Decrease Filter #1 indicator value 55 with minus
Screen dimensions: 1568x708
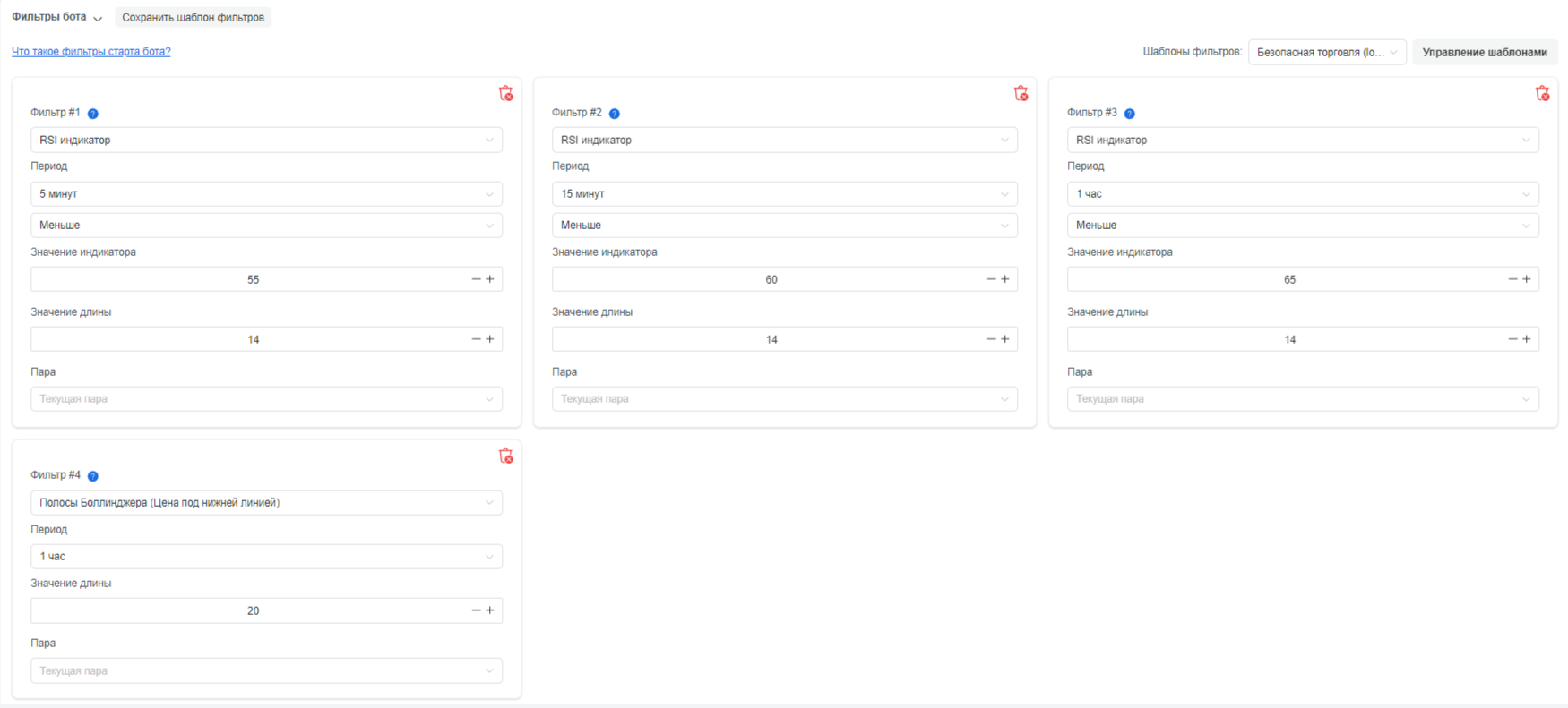coord(476,279)
